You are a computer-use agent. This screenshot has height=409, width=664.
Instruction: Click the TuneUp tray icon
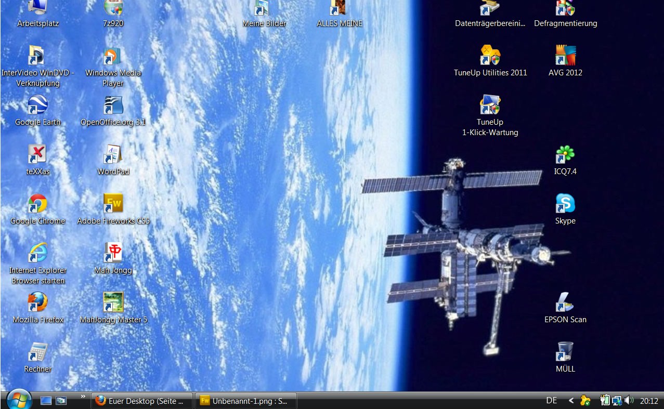(585, 401)
